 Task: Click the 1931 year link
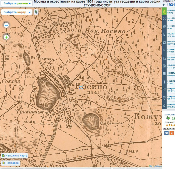[x=171, y=5]
